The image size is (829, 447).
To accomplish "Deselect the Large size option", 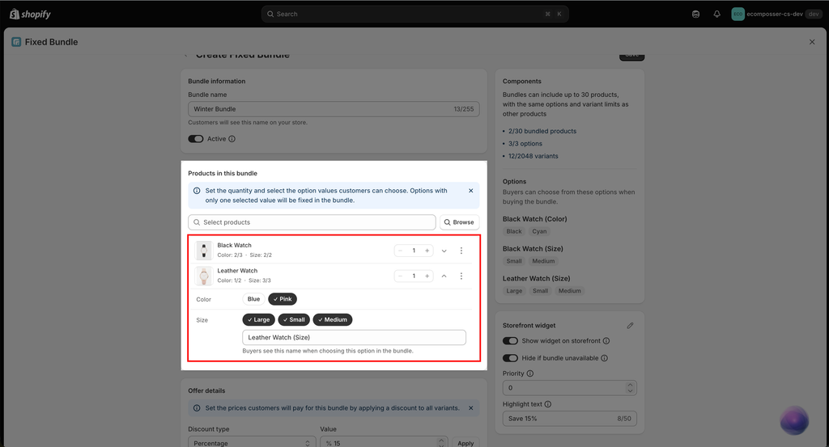I will (258, 320).
